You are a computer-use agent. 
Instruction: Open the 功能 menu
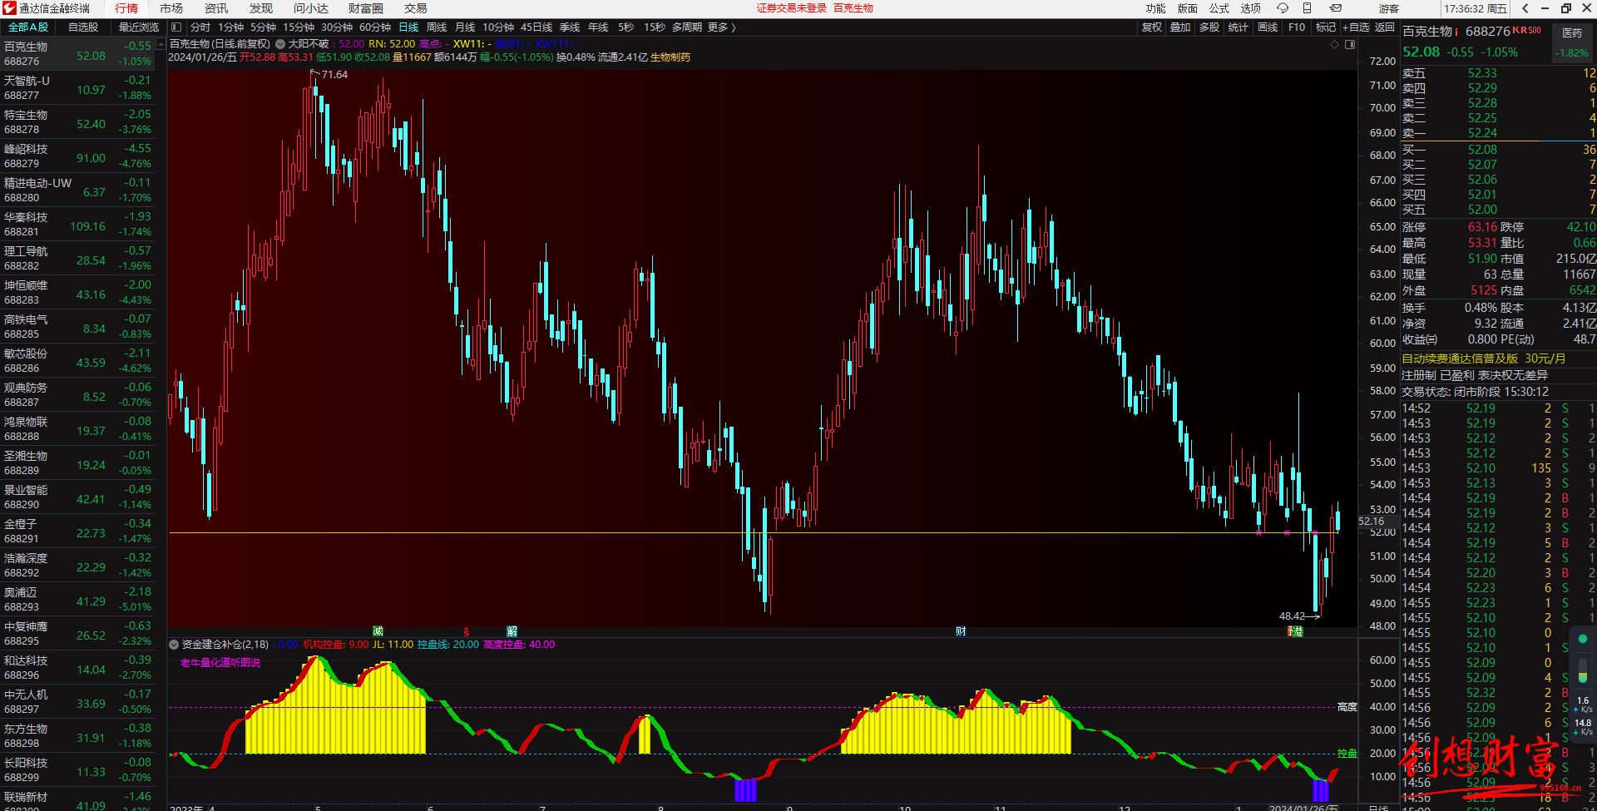coord(1156,8)
